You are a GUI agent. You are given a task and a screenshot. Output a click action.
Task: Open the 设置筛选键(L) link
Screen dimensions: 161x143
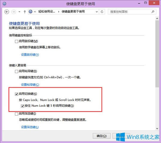pyautogui.click(x=30, y=127)
